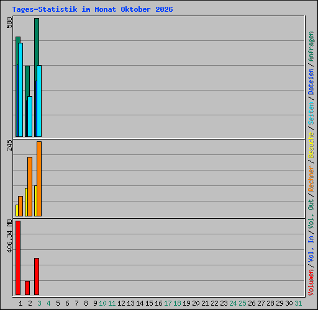
Task: Select the orange Rechner bar for day 1
Action: pos(20,206)
